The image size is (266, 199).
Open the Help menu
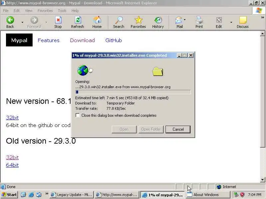75,11
